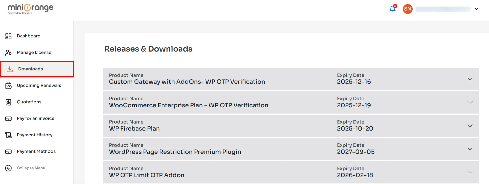489x184 pixels.
Task: Click the Pay for an invoice icon
Action: (8, 119)
